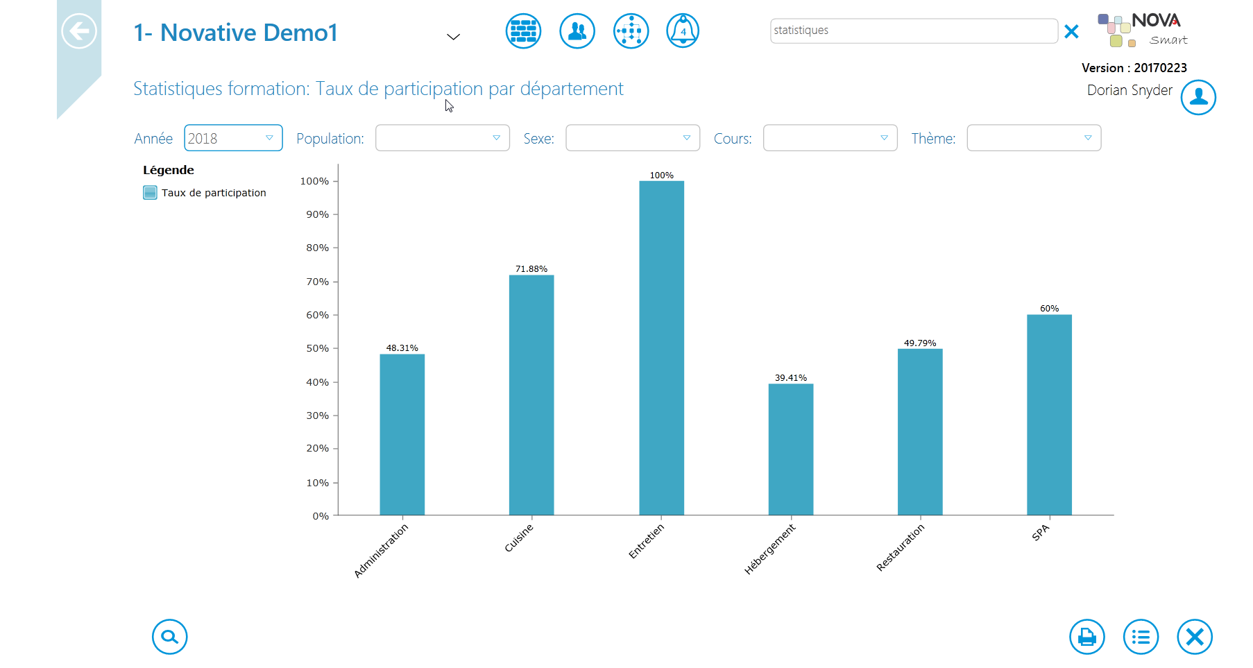Screen dimensions: 1253x668
Task: Open the users group icon
Action: [577, 31]
